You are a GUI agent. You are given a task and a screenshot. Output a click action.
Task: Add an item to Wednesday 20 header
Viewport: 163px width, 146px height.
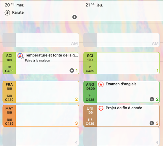74,17
